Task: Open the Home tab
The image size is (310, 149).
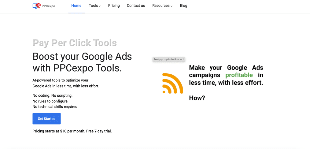Action: click(x=76, y=6)
